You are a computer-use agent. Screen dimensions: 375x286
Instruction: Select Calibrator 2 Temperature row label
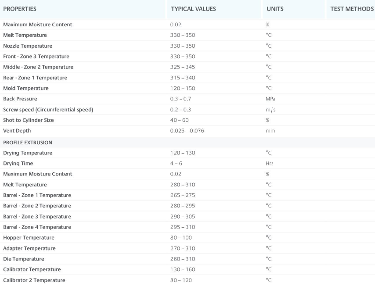(34, 280)
